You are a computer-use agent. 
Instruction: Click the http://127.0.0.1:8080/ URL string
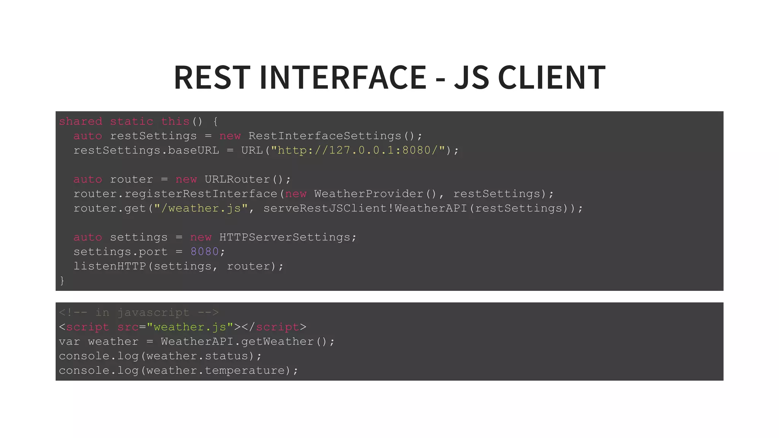click(x=358, y=150)
